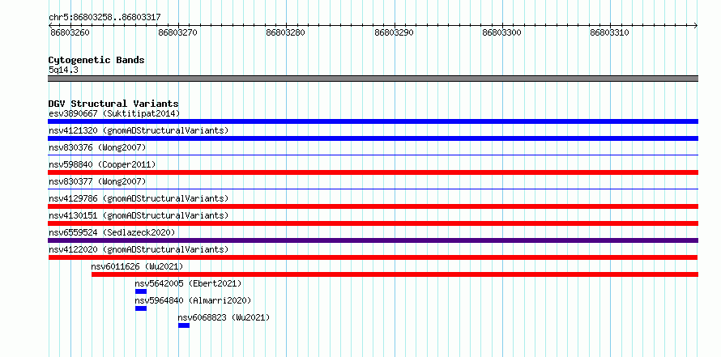Click the esv3890667 (Suktitipat2014) label
This screenshot has height=357, width=721.
(x=114, y=113)
